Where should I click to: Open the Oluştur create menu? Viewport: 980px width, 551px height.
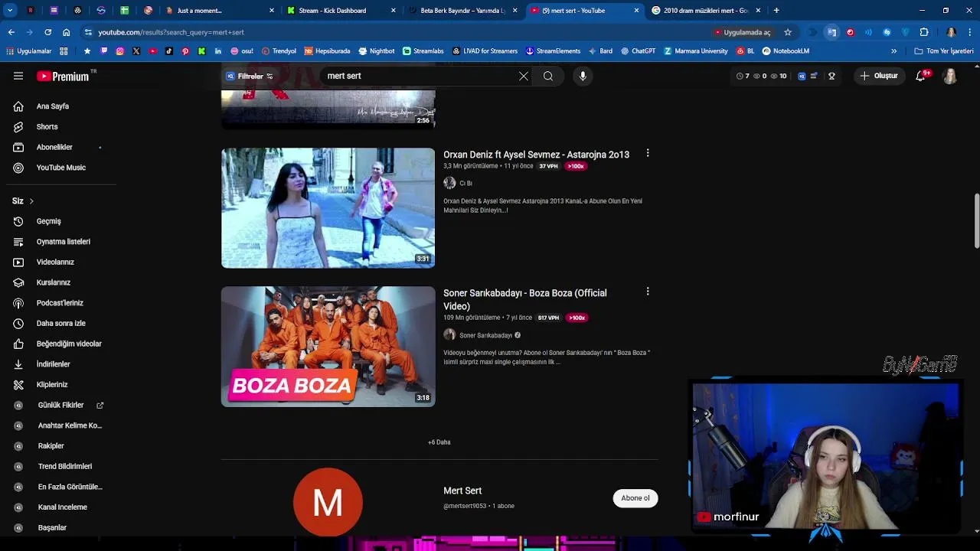tap(879, 76)
